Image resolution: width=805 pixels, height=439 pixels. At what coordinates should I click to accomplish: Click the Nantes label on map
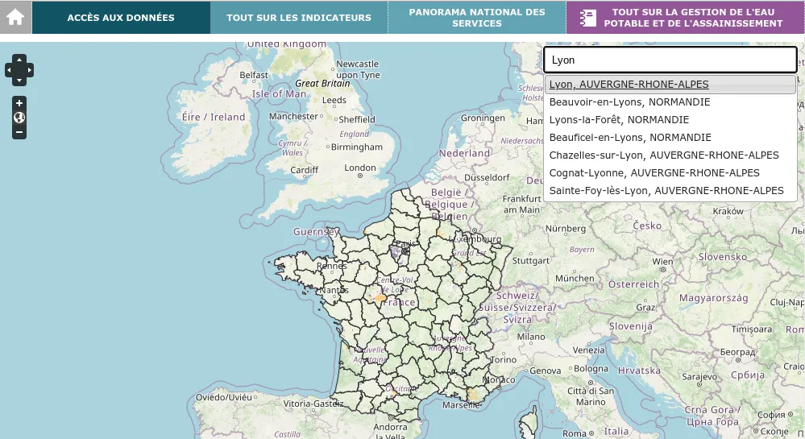(x=334, y=291)
